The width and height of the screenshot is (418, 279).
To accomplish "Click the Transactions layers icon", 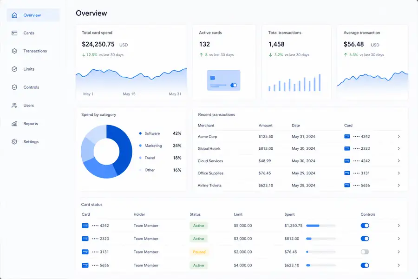I will tap(14, 51).
